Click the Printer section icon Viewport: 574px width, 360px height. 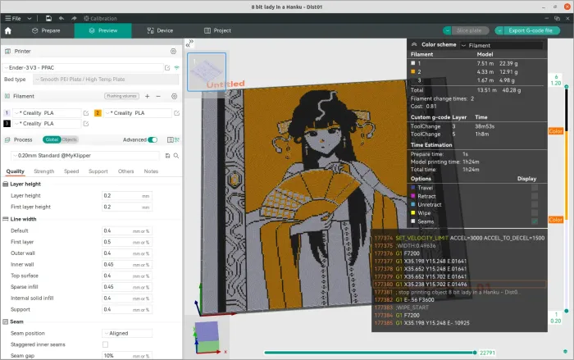click(7, 52)
